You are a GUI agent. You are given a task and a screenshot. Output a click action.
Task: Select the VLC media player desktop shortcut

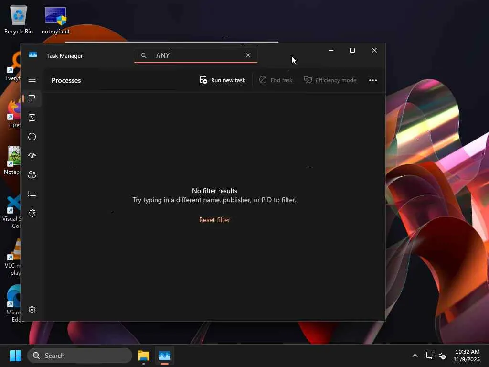point(12,258)
